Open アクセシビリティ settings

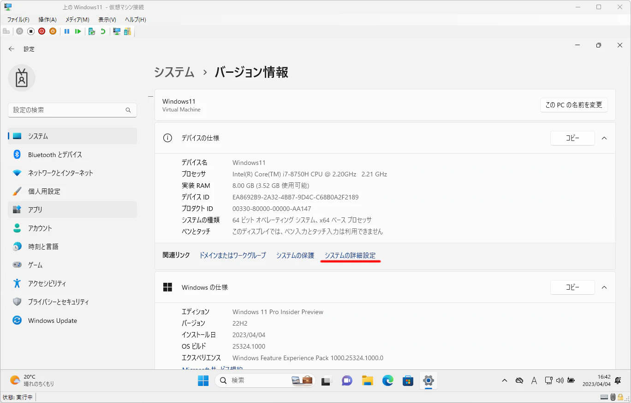[x=72, y=283]
